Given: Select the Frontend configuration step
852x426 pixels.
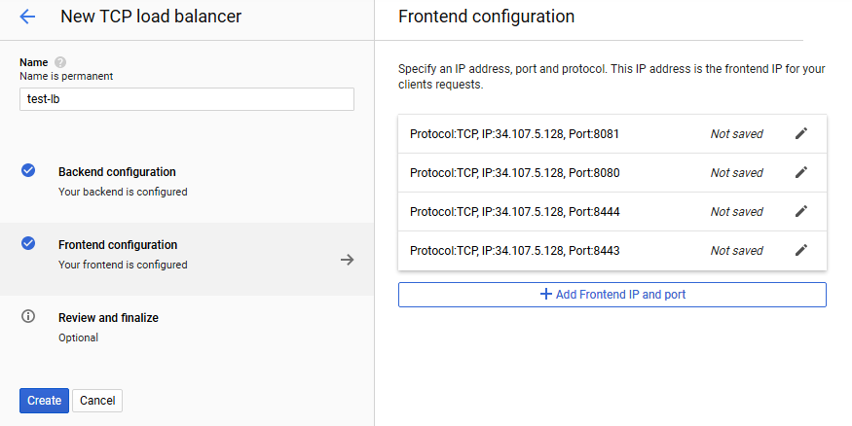Looking at the screenshot, I should [118, 245].
